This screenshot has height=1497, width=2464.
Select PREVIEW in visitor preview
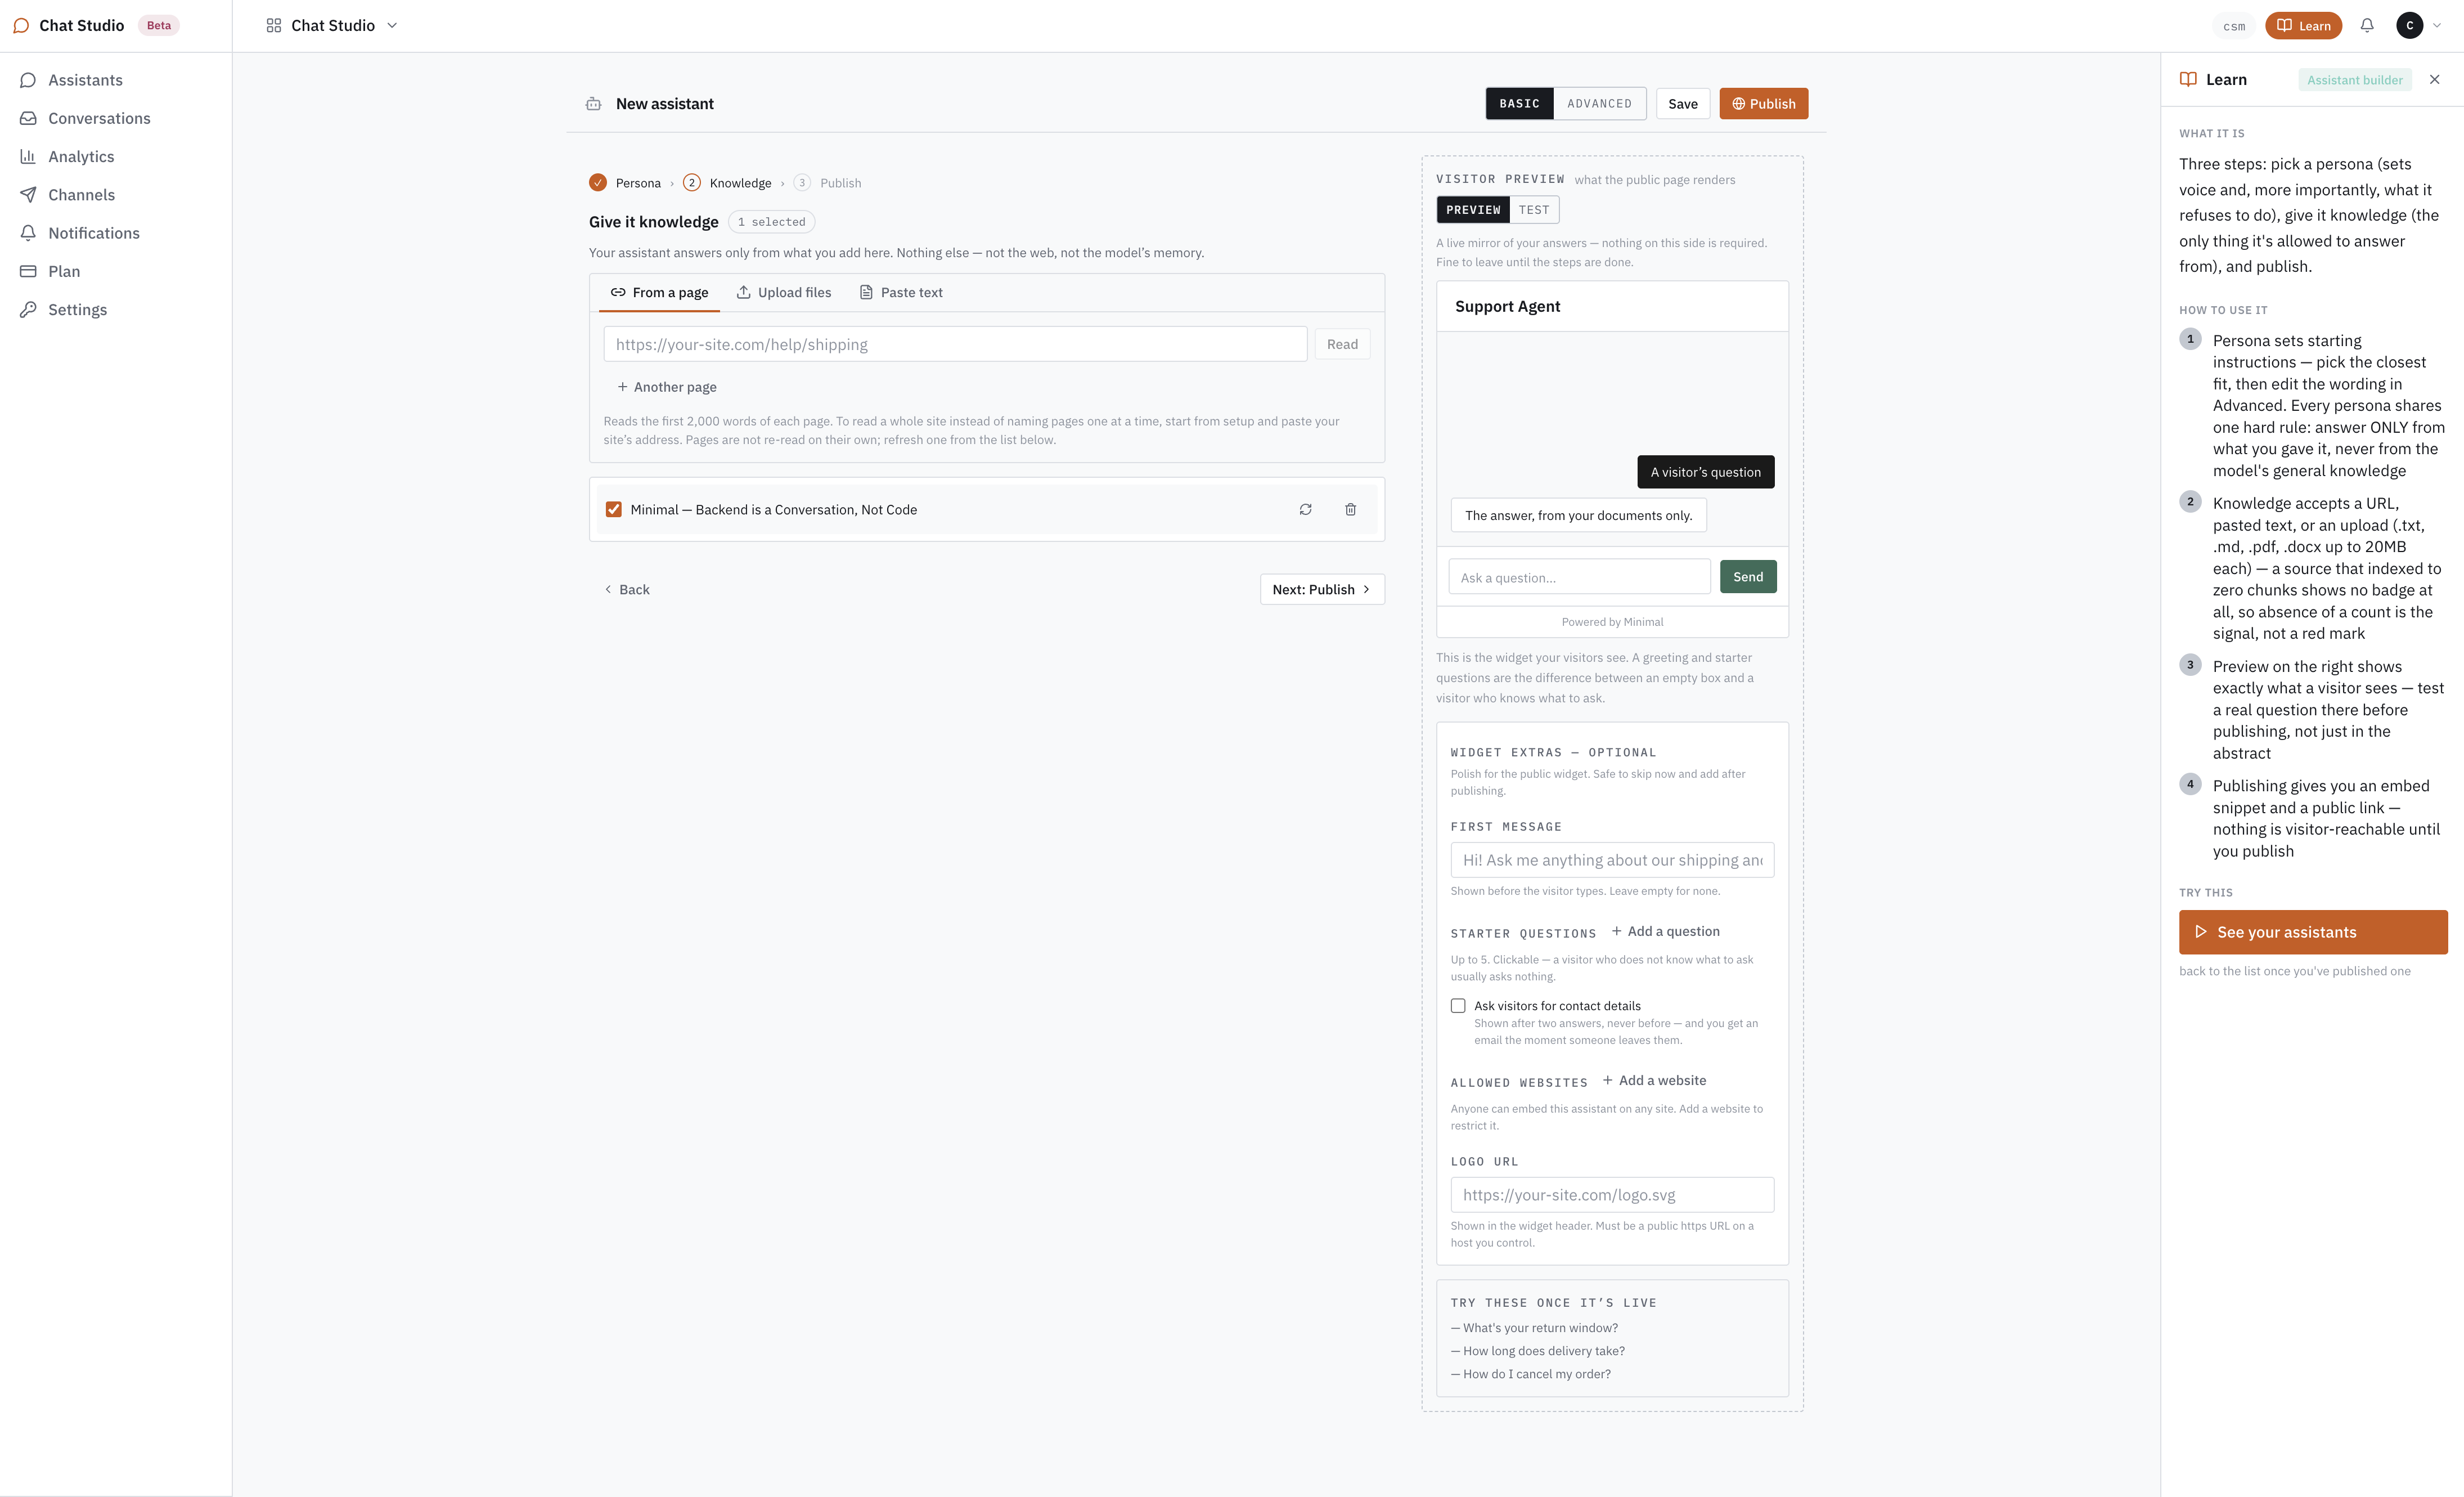pyautogui.click(x=1473, y=210)
